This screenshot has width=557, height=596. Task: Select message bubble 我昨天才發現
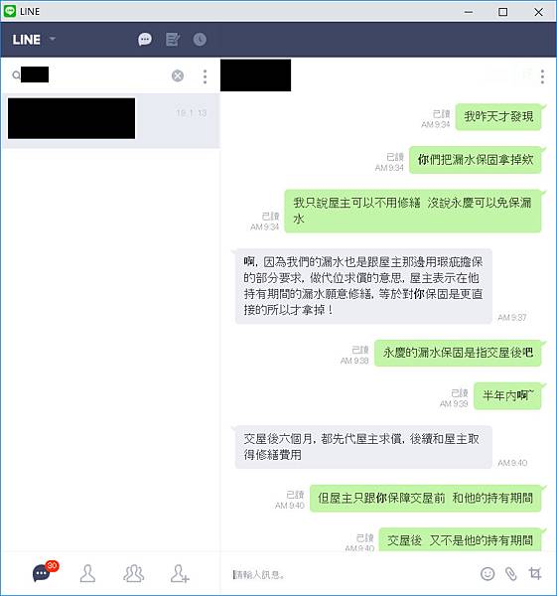(x=498, y=116)
